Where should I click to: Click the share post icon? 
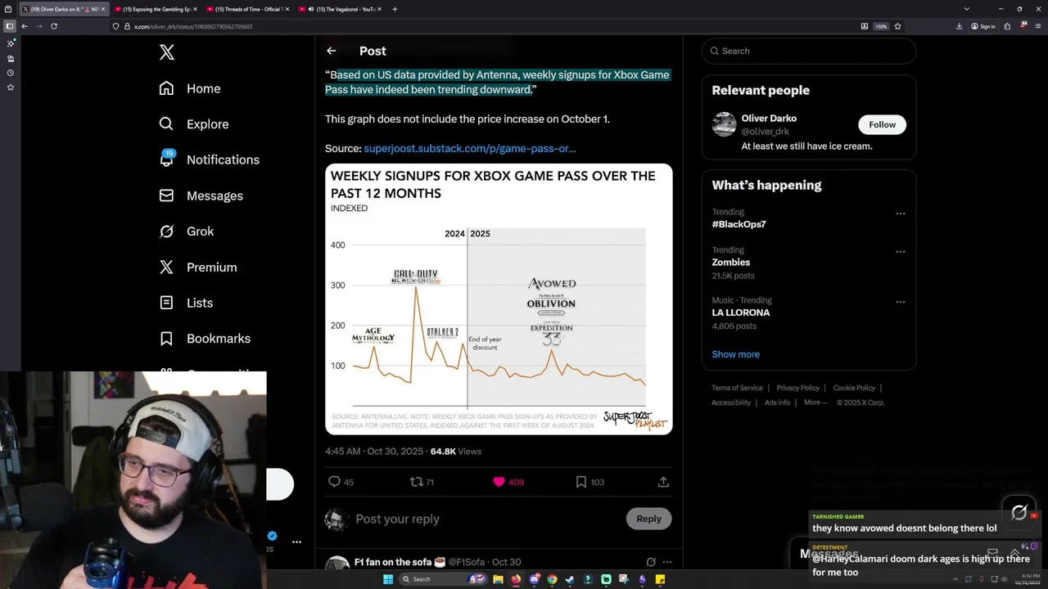[x=663, y=482]
